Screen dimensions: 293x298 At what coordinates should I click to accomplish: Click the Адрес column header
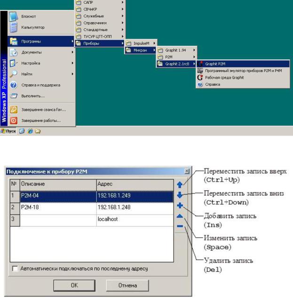click(x=135, y=185)
